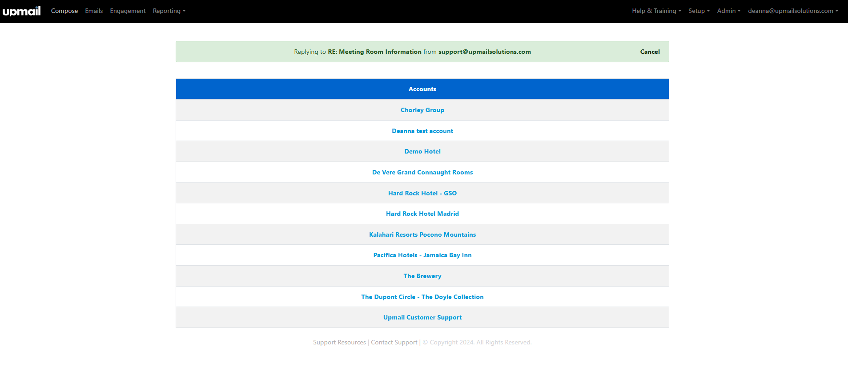Click the upmail logo
This screenshot has height=376, width=848.
(21, 11)
